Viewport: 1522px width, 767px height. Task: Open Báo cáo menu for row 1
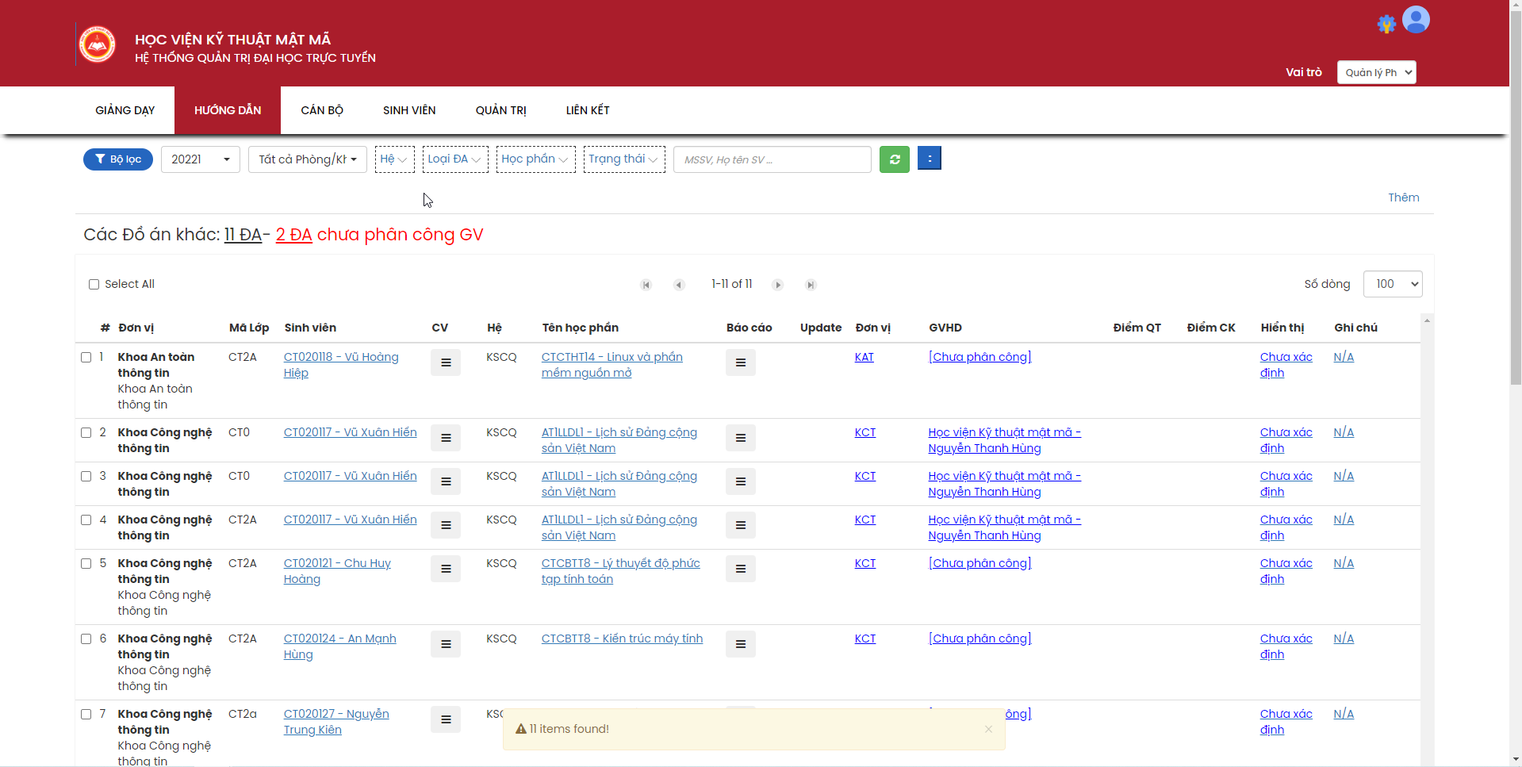741,362
